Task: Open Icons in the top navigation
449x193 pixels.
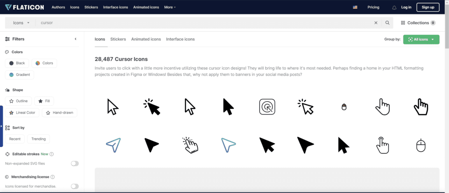Action: [x=75, y=7]
